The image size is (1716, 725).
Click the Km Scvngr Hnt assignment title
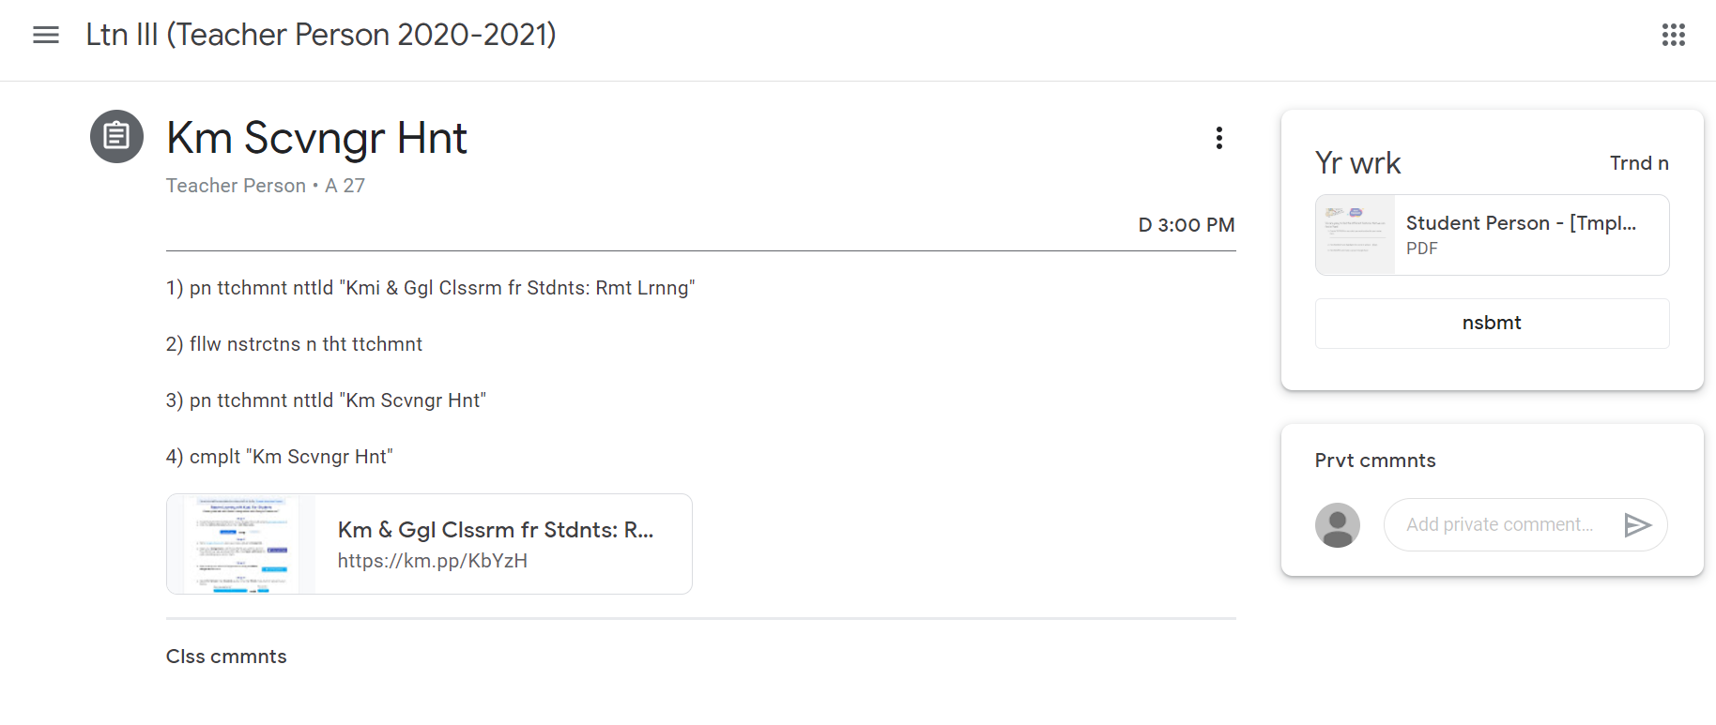pos(316,138)
